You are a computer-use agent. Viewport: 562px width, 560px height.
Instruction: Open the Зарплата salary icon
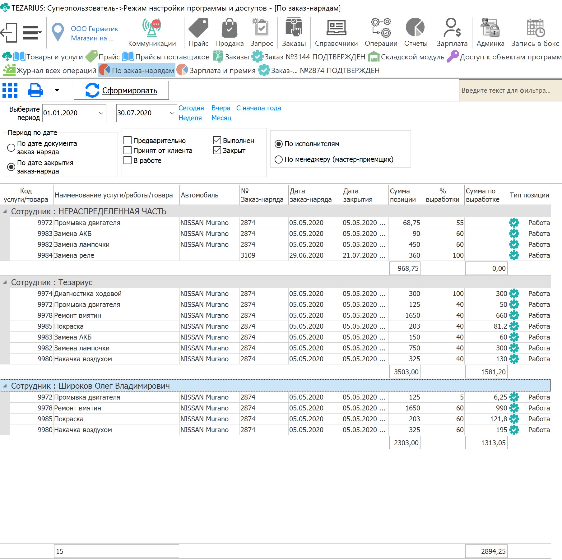click(452, 28)
